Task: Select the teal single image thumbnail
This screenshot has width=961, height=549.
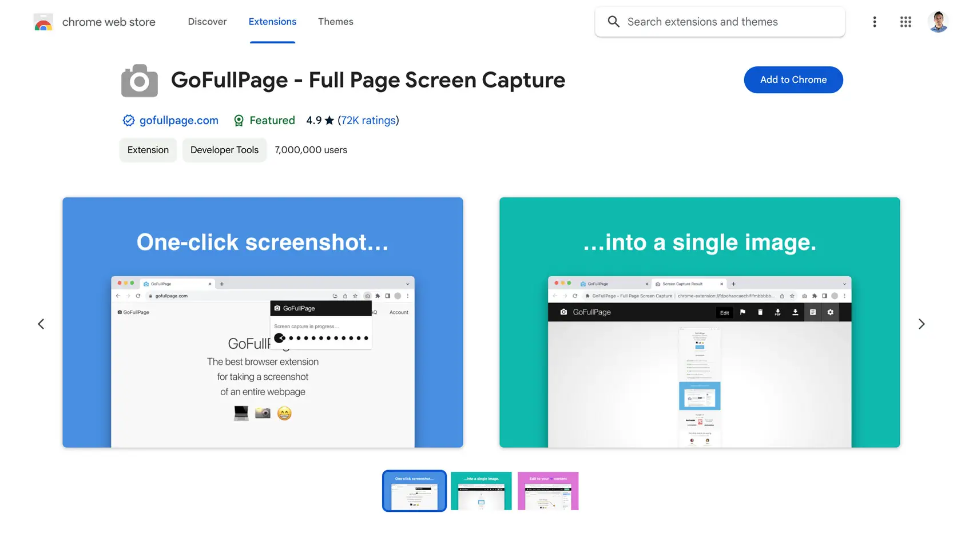Action: point(481,491)
